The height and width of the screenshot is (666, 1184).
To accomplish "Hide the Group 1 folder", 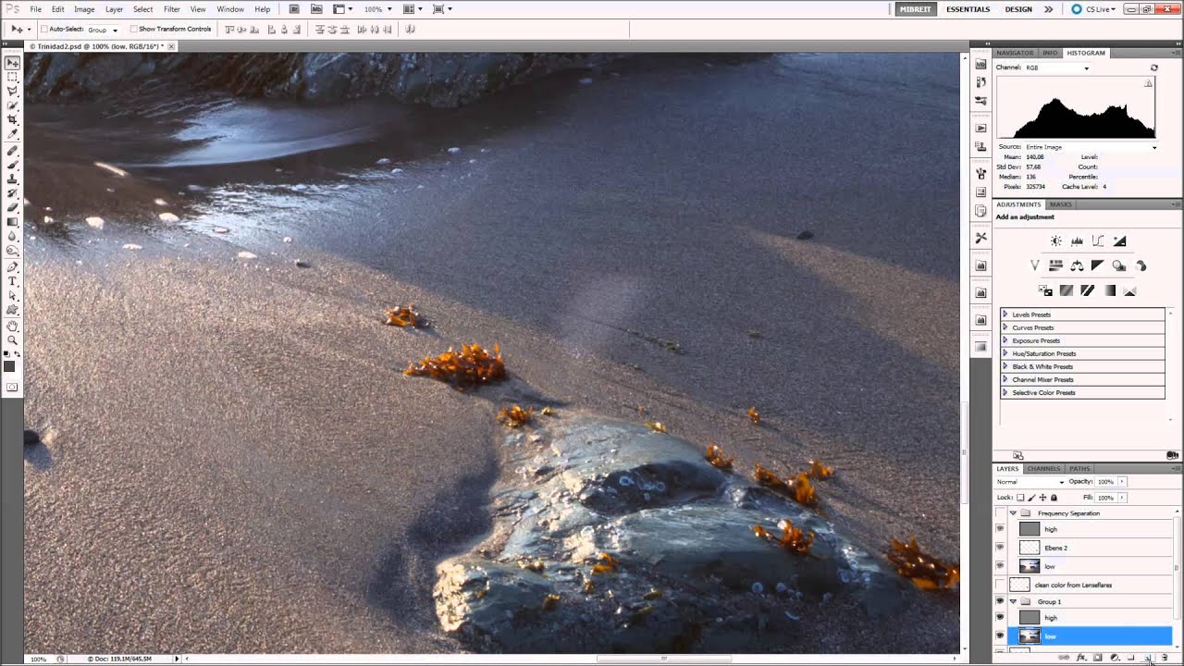I will (999, 601).
